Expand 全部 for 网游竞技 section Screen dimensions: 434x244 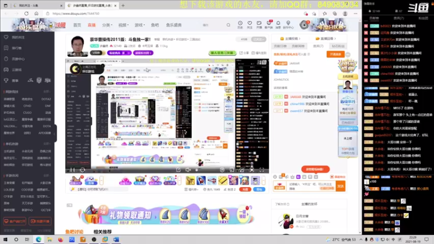pos(47,92)
